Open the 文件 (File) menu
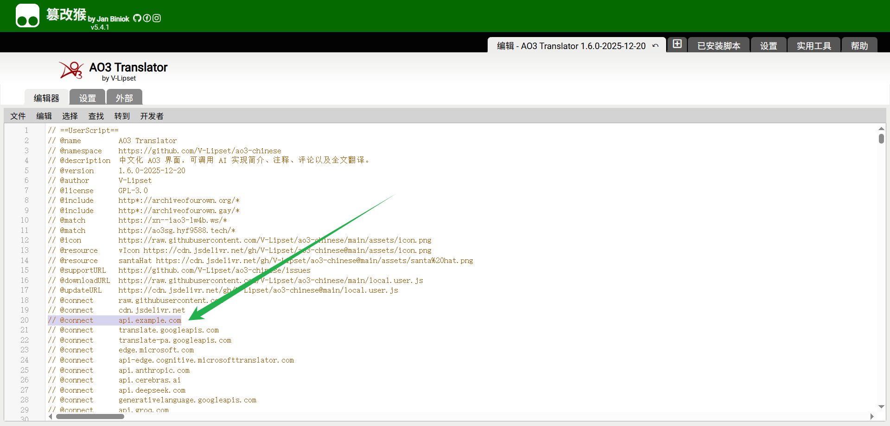890x426 pixels. point(18,116)
